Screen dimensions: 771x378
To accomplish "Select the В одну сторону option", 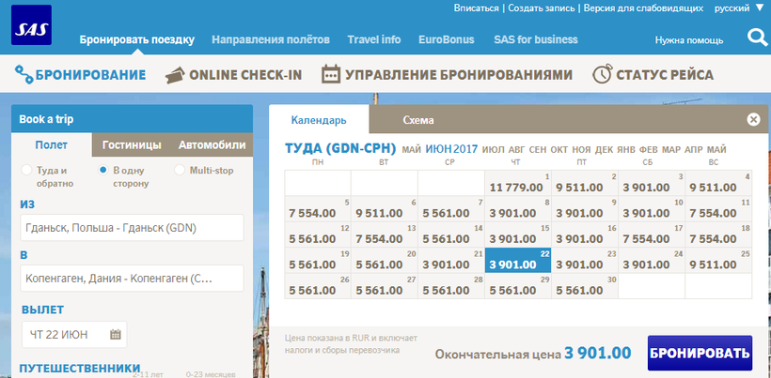I will [x=103, y=170].
